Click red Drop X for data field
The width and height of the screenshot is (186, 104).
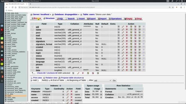(x=127, y=70)
